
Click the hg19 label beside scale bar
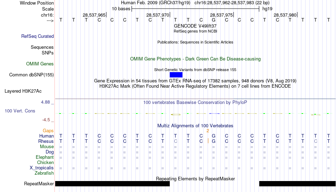pos(267,9)
